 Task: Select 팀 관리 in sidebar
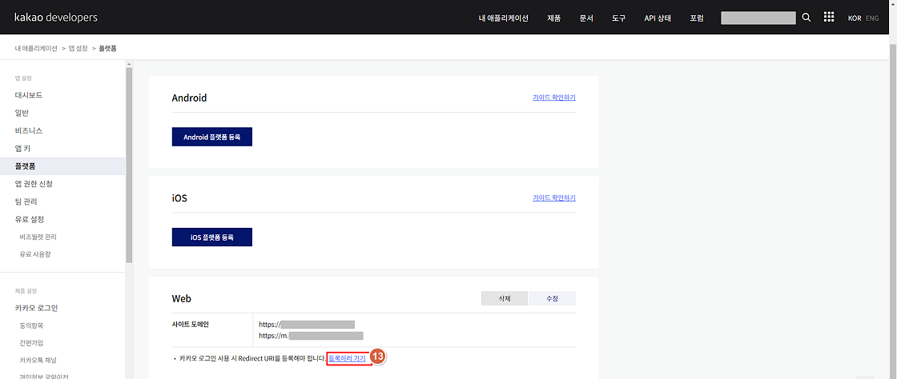26,201
